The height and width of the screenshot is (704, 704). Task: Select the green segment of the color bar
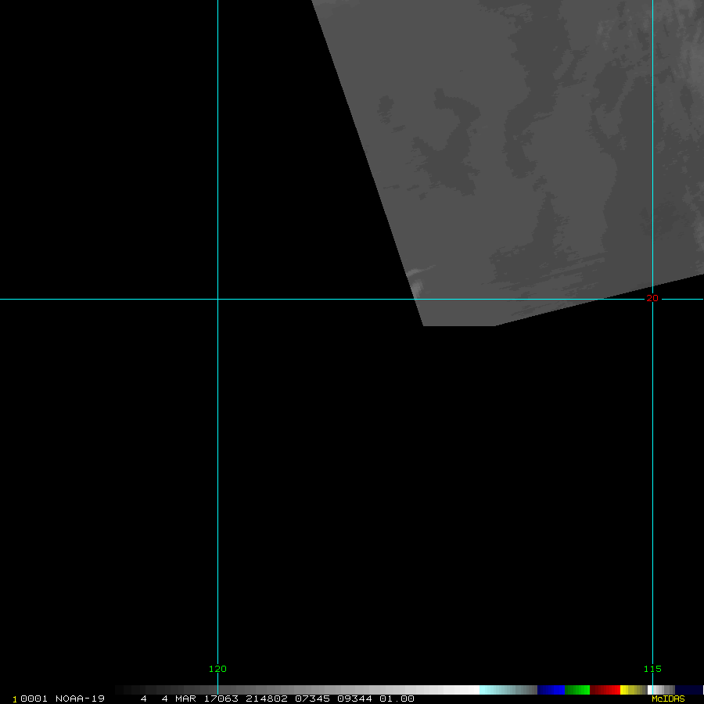(x=577, y=690)
